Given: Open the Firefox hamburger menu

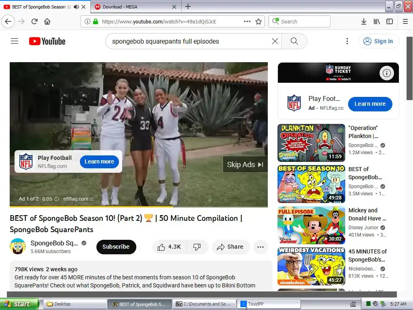Looking at the screenshot, I should 405,21.
